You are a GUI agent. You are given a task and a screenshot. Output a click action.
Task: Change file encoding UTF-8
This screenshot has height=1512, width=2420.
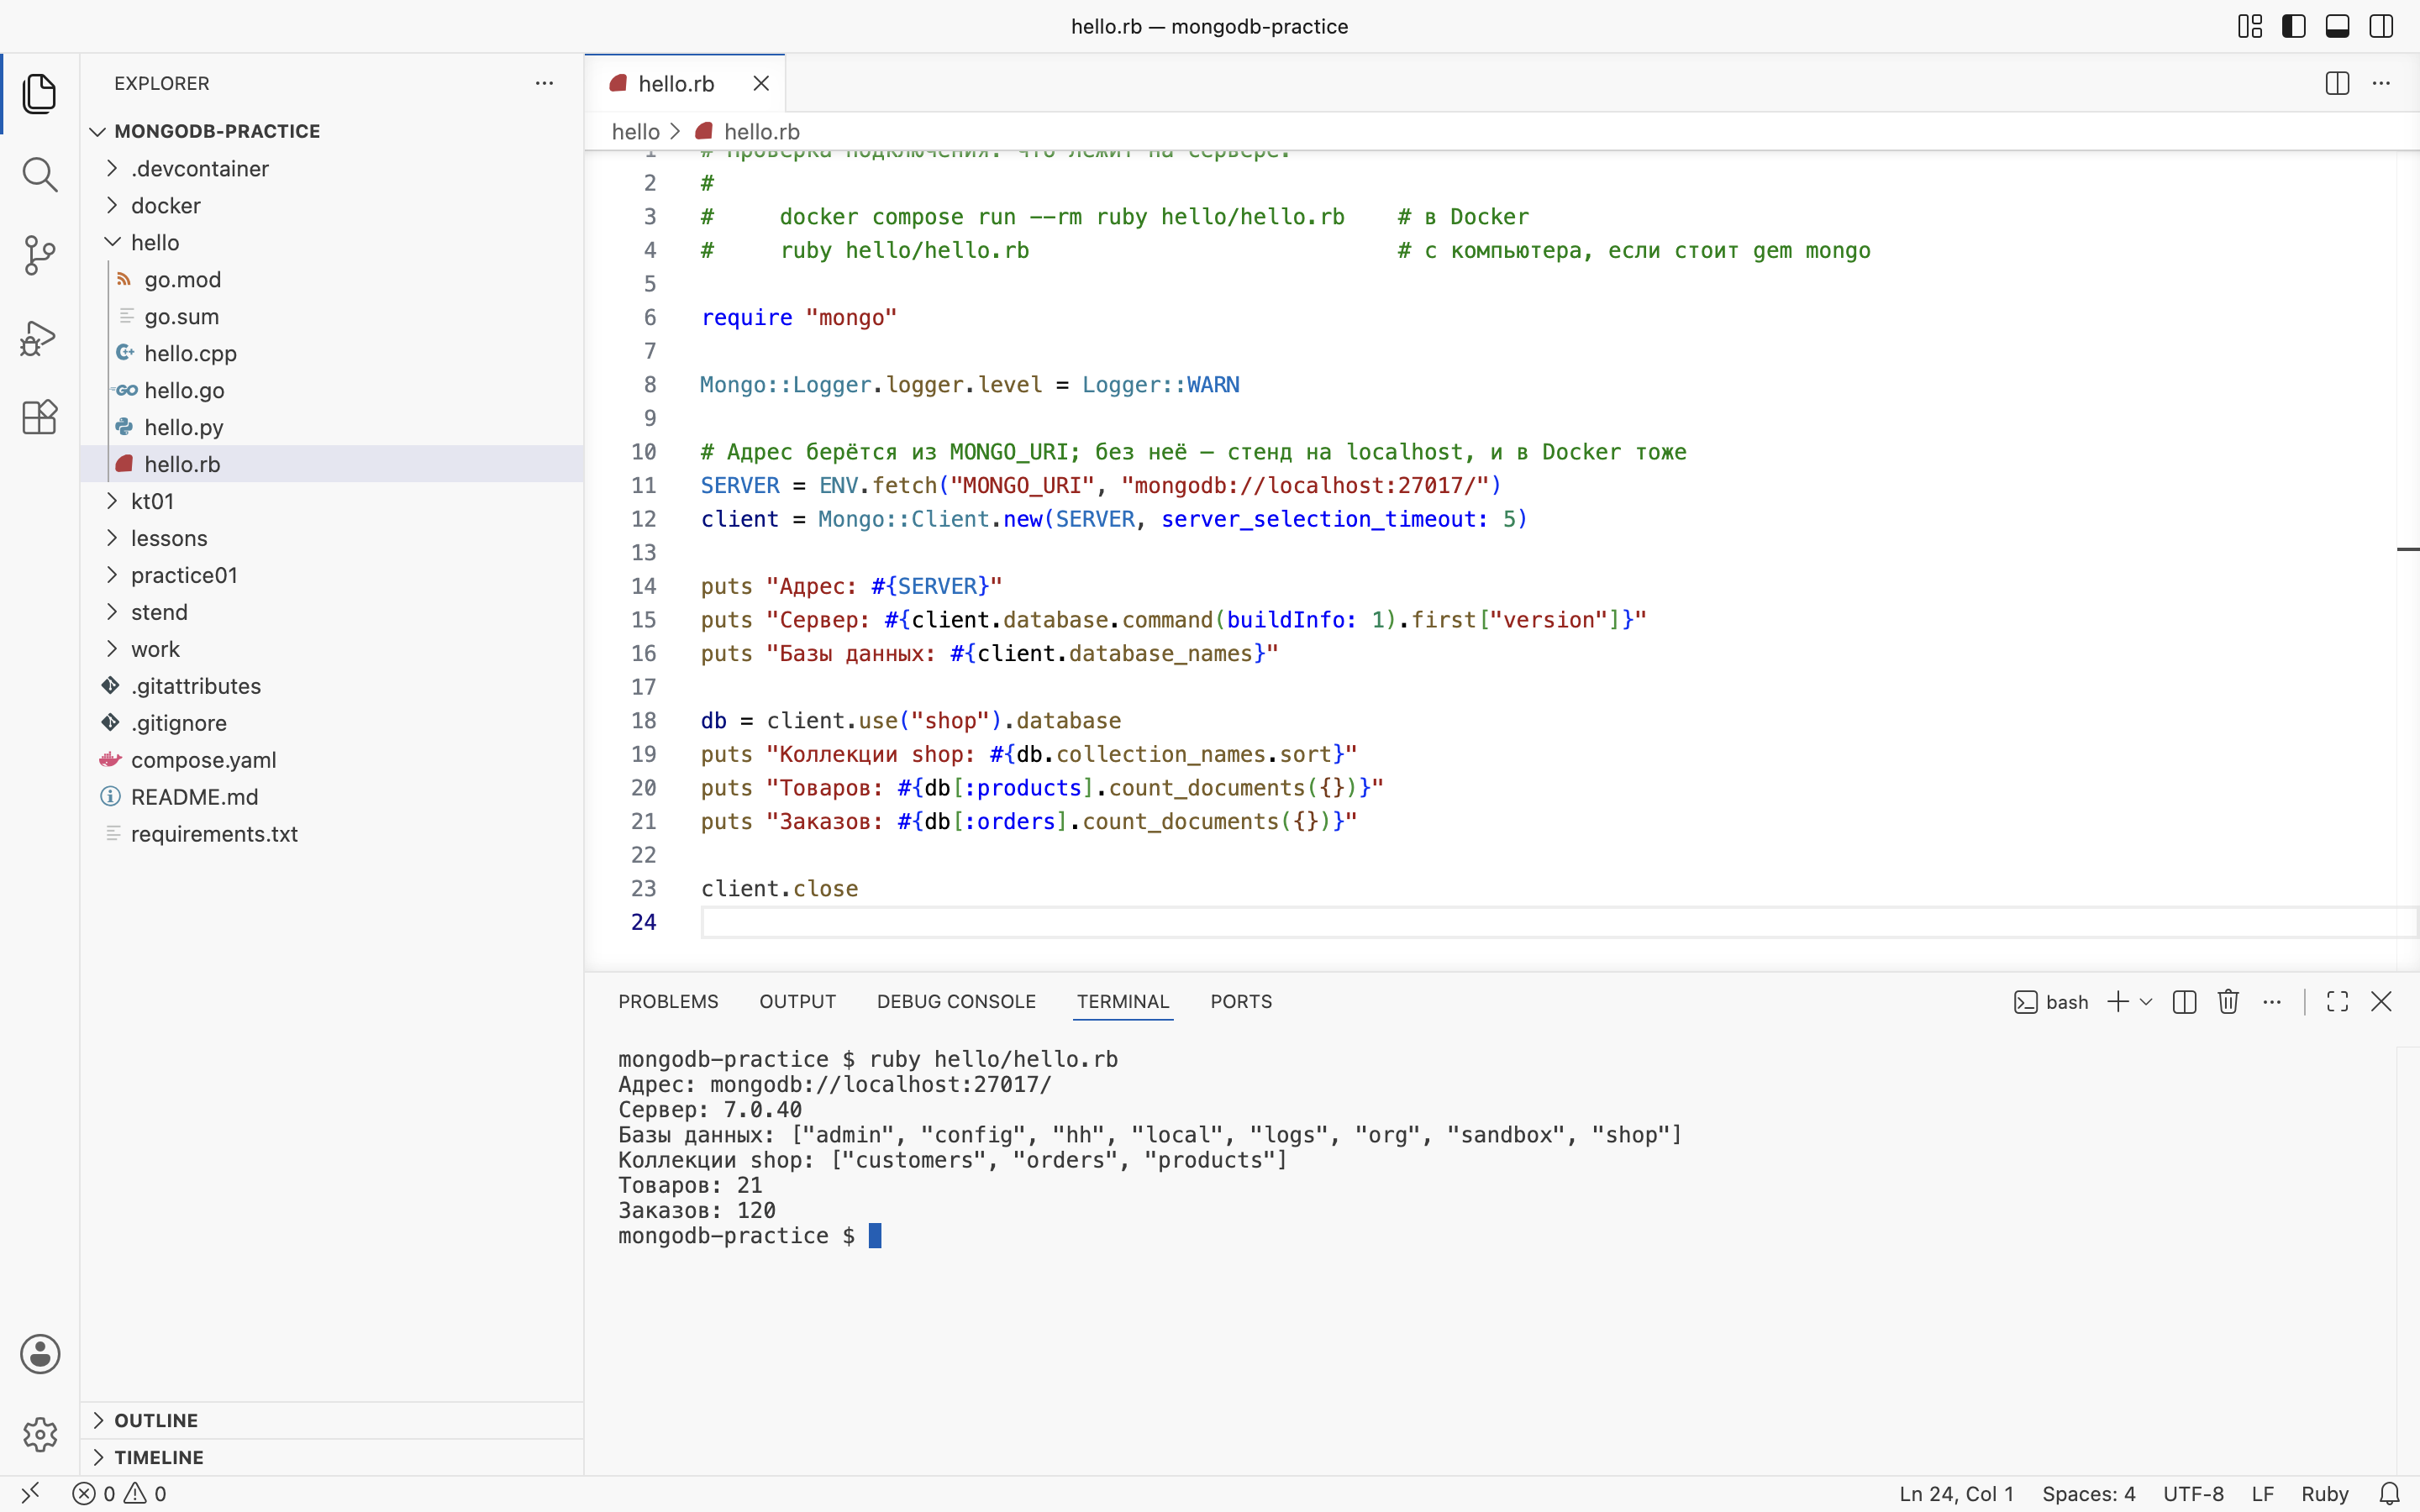2193,1494
